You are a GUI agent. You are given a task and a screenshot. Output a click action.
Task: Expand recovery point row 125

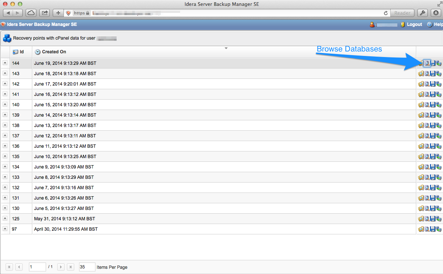(5, 218)
